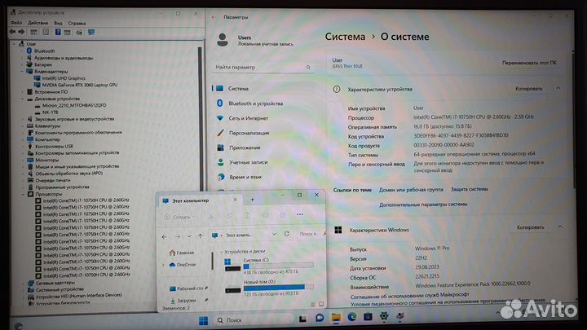Open Task View on the taskbar
This screenshot has width=587, height=330.
point(302,319)
